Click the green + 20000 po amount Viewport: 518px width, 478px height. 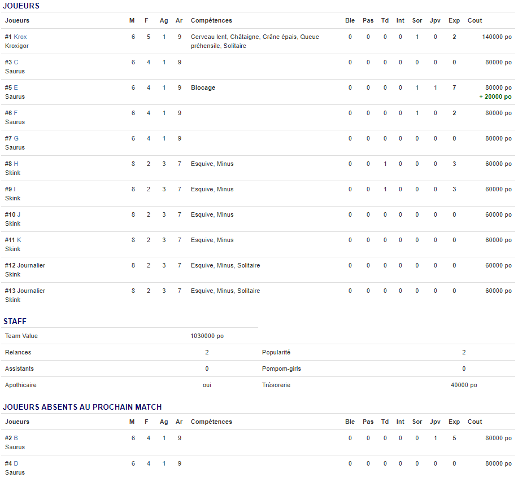point(495,97)
